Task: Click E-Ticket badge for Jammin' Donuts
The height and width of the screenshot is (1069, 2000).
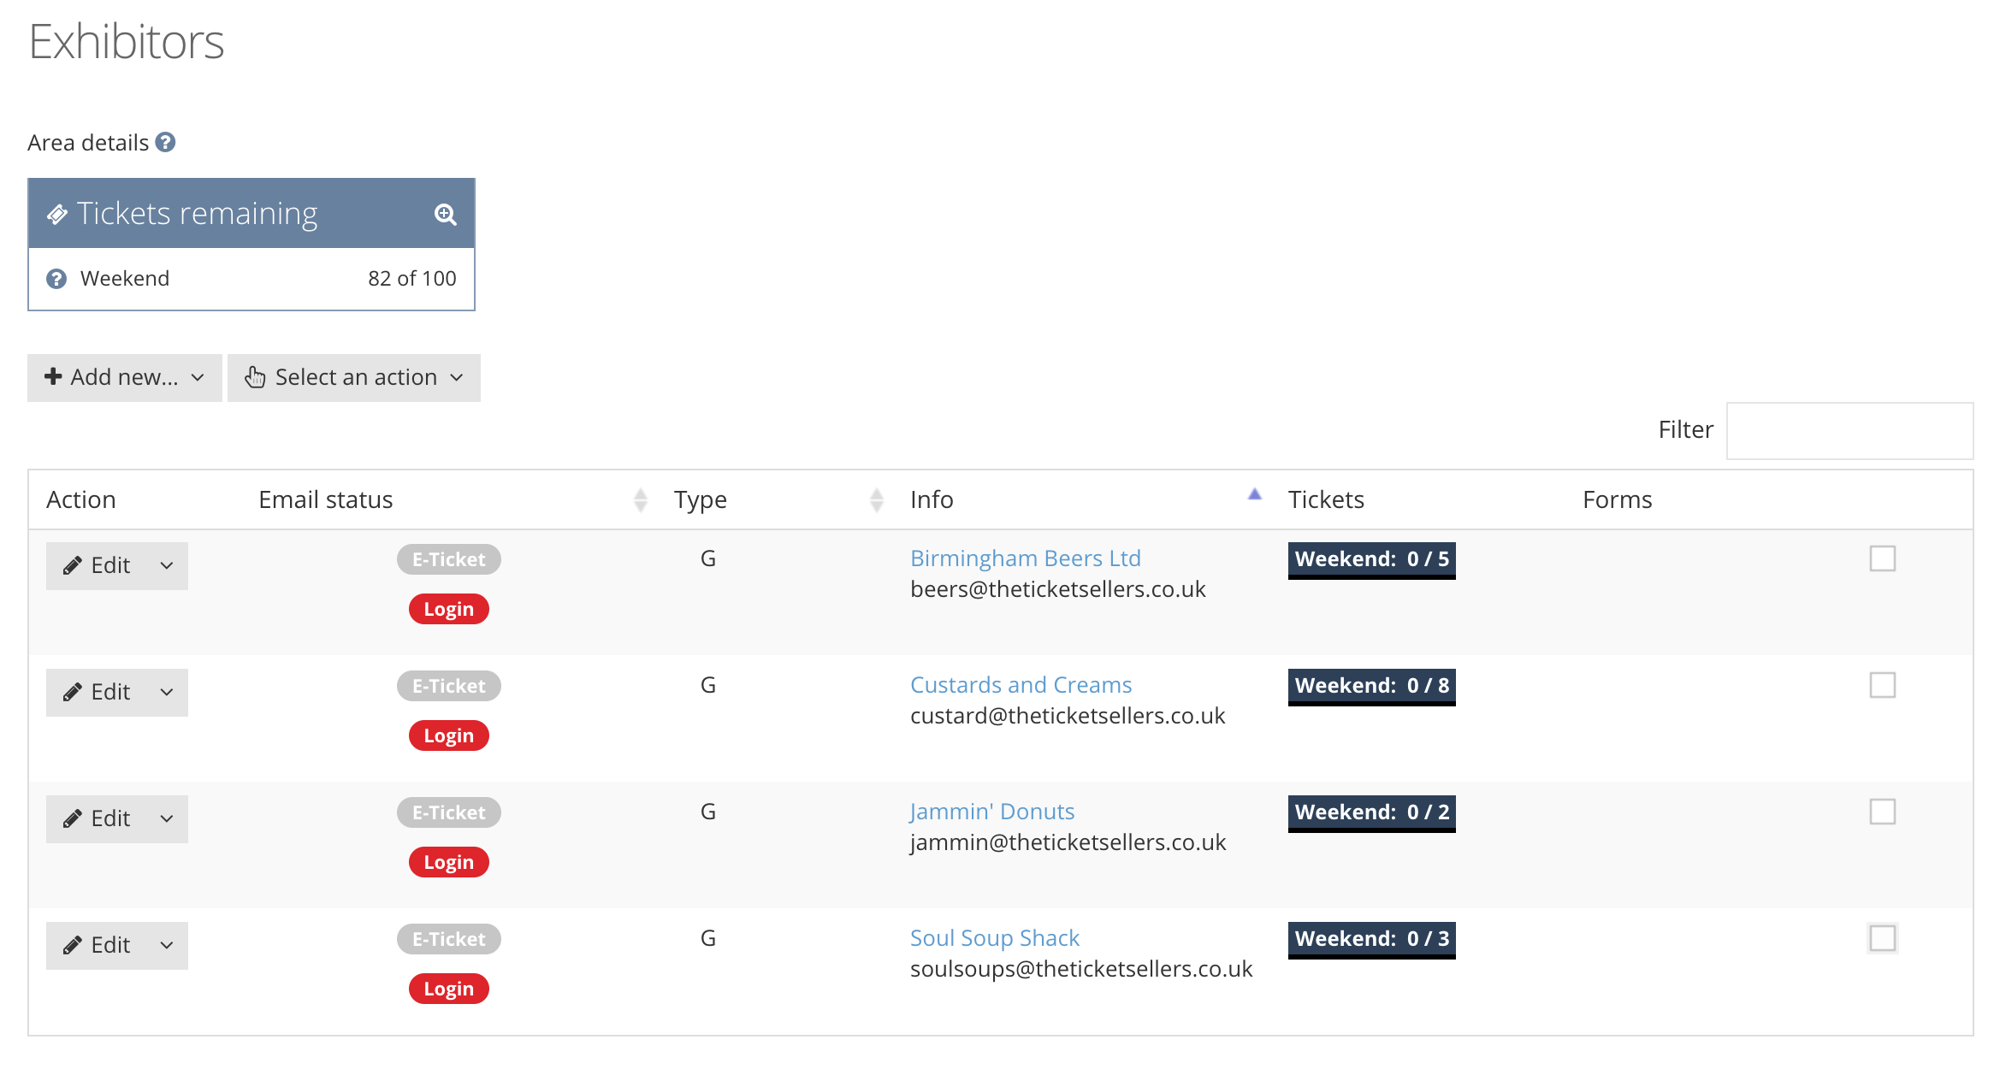Action: tap(448, 812)
